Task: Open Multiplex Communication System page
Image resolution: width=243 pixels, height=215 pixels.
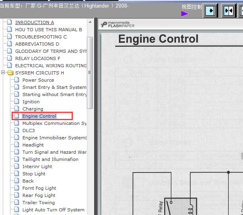Action: click(54, 123)
